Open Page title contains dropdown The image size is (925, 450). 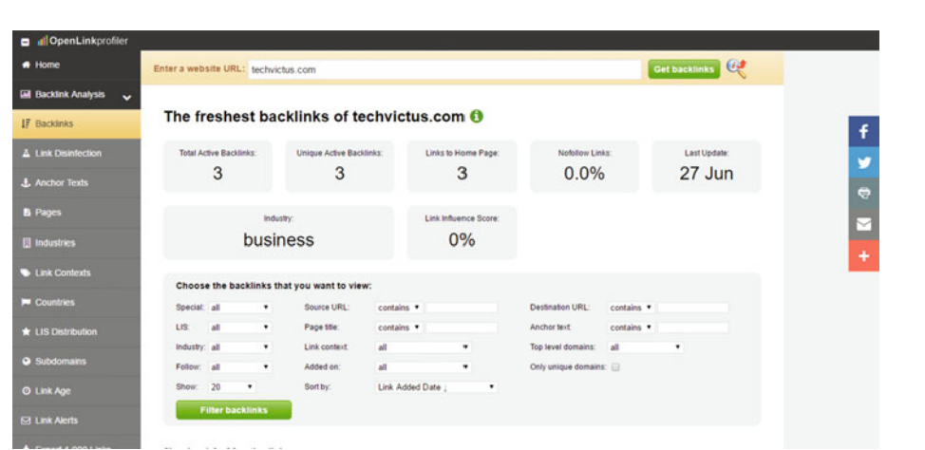[x=398, y=328]
